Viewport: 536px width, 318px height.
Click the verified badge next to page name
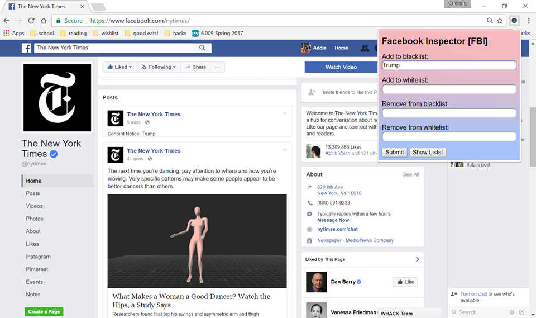[54, 154]
